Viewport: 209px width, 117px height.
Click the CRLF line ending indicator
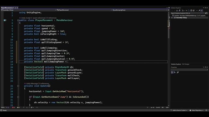[x=167, y=108]
